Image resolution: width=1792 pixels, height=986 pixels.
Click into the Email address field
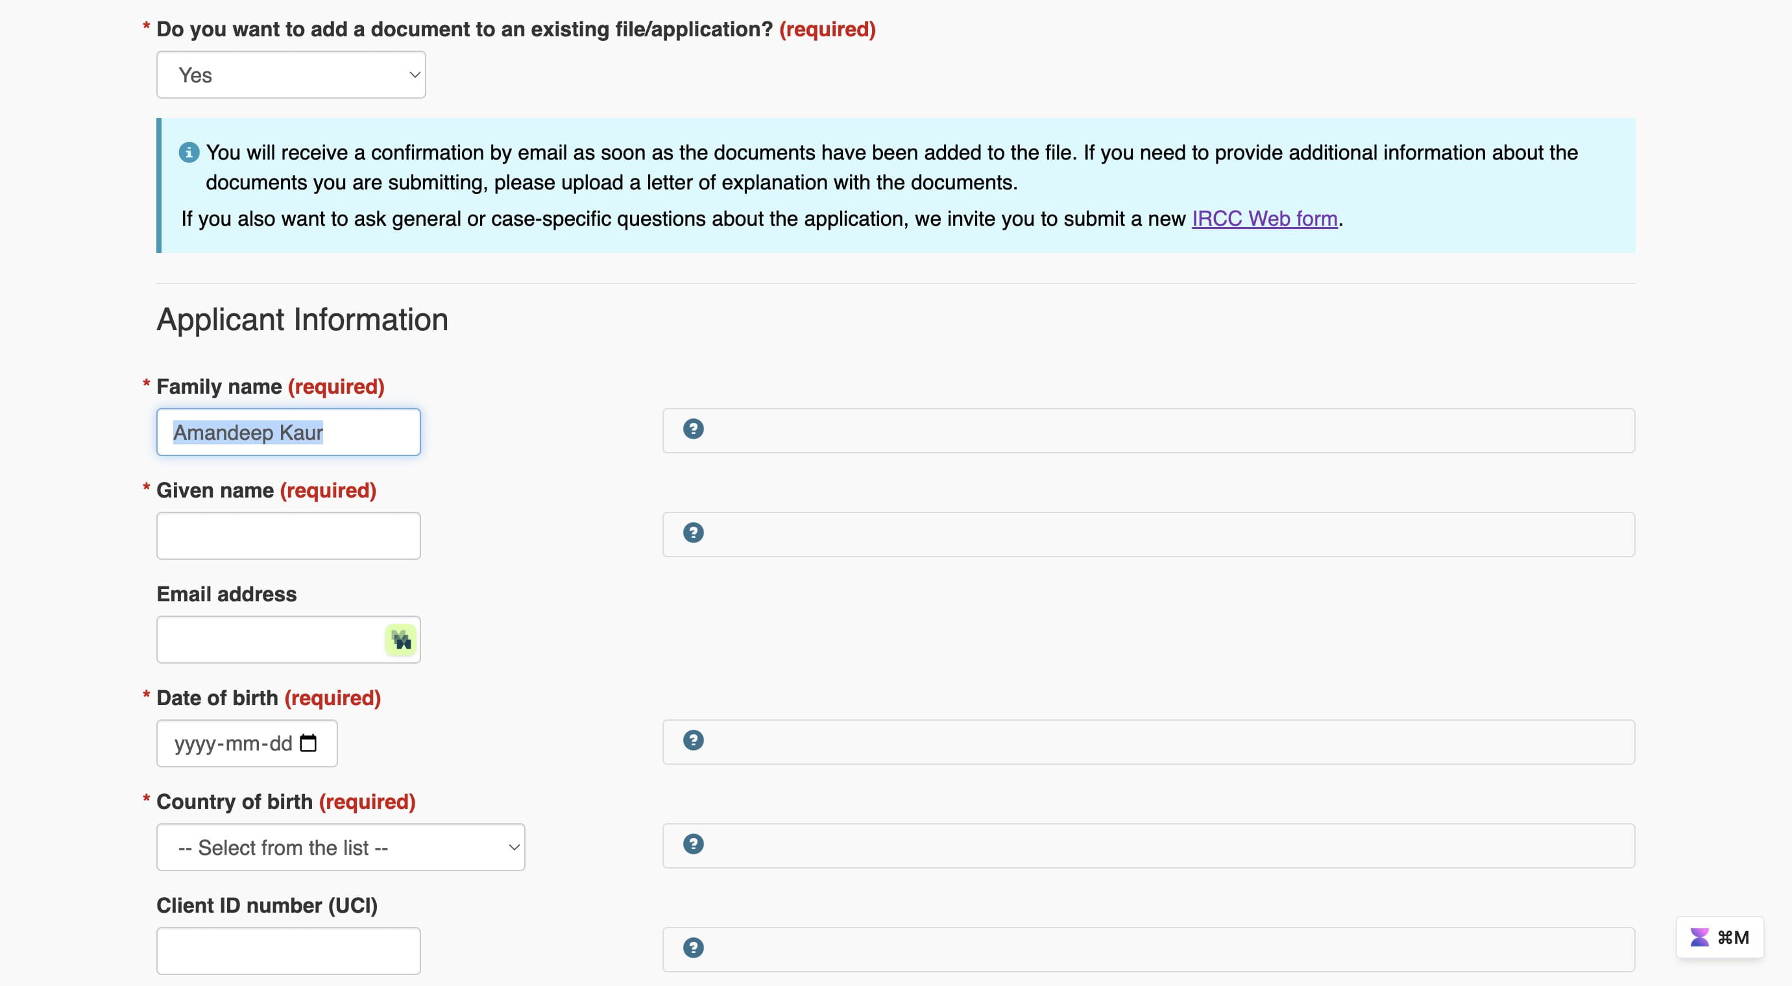click(x=271, y=640)
